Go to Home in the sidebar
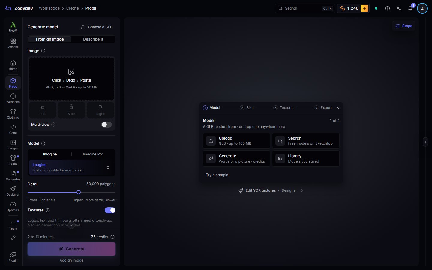The image size is (432, 270). point(13,65)
